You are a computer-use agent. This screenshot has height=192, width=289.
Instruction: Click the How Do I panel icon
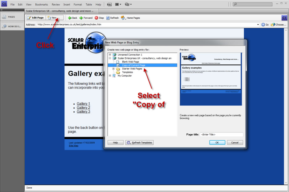click(4, 26)
